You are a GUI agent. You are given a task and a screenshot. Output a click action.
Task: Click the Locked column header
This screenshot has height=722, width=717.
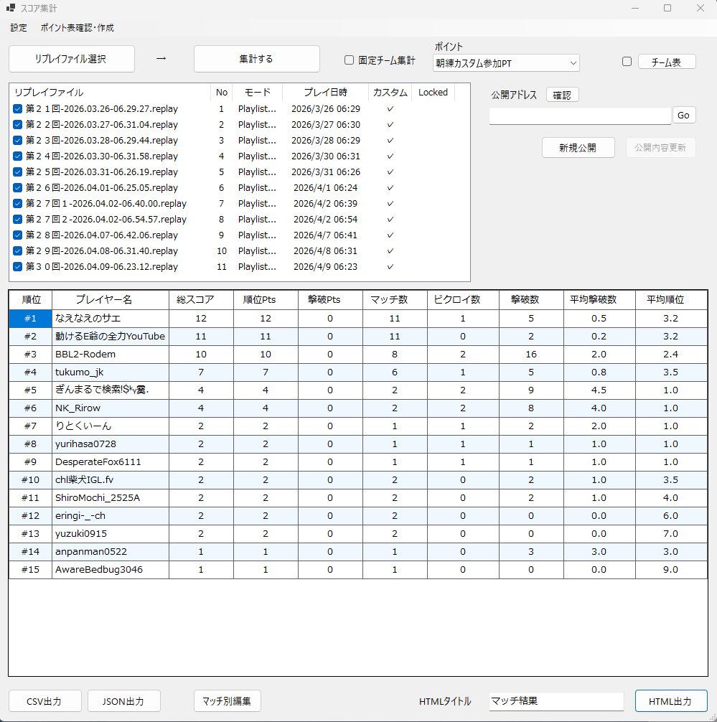[x=433, y=93]
